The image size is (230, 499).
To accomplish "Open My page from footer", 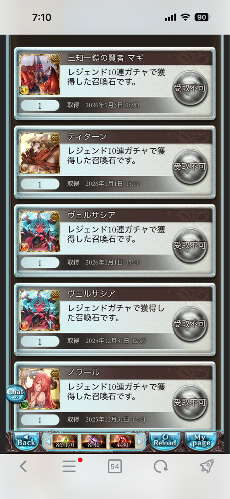I will [201, 442].
